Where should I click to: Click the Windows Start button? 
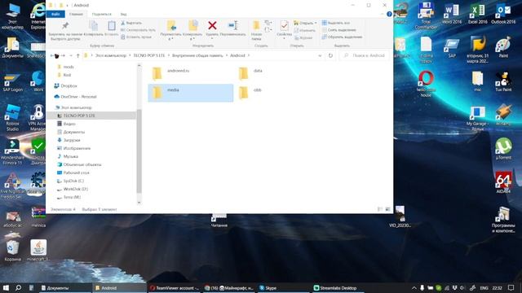(6, 287)
